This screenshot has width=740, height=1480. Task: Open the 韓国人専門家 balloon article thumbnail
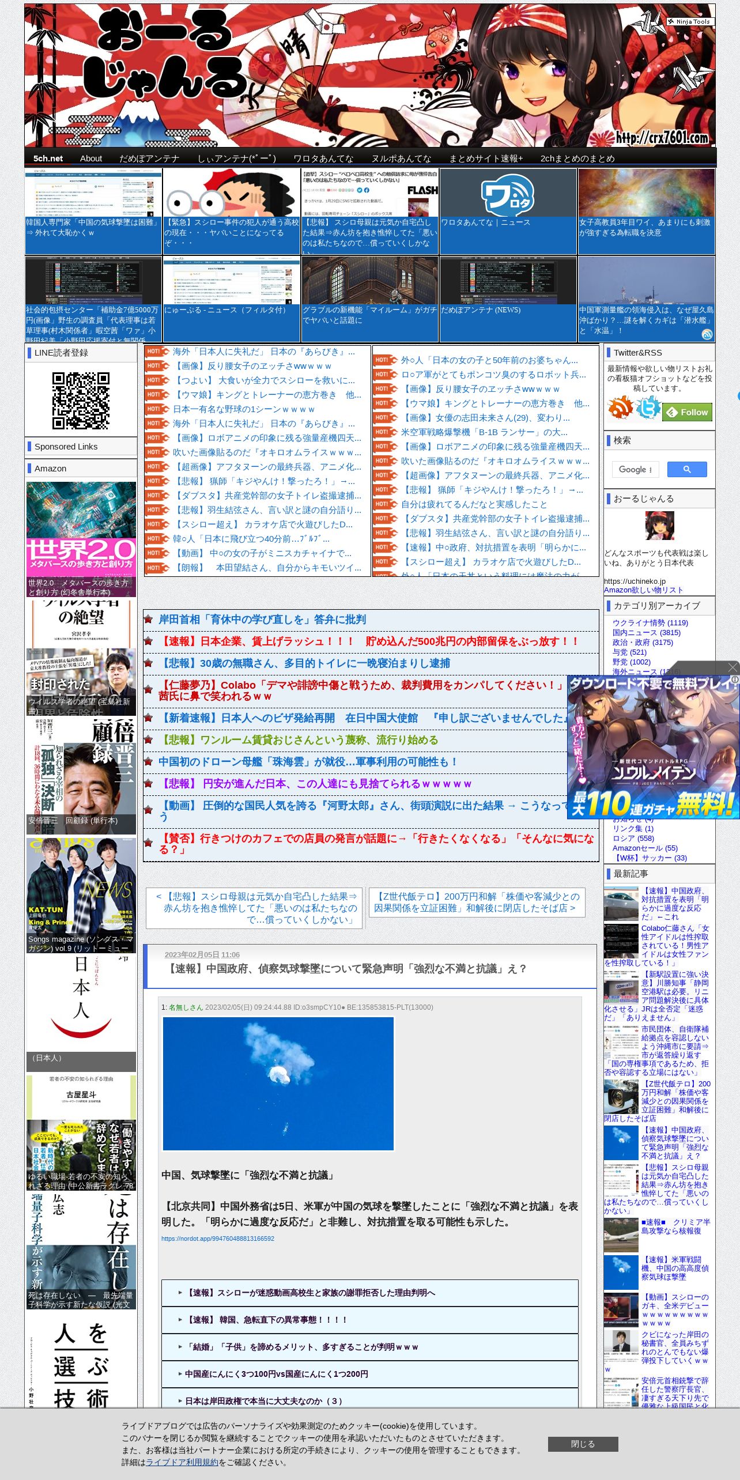[x=93, y=211]
